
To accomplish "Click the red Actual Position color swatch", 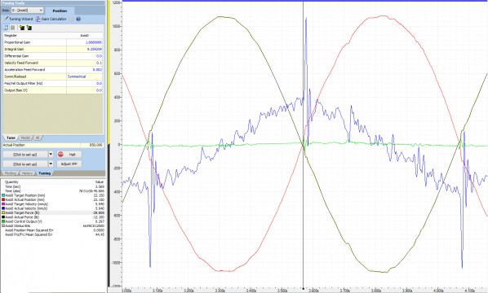I will point(3,200).
